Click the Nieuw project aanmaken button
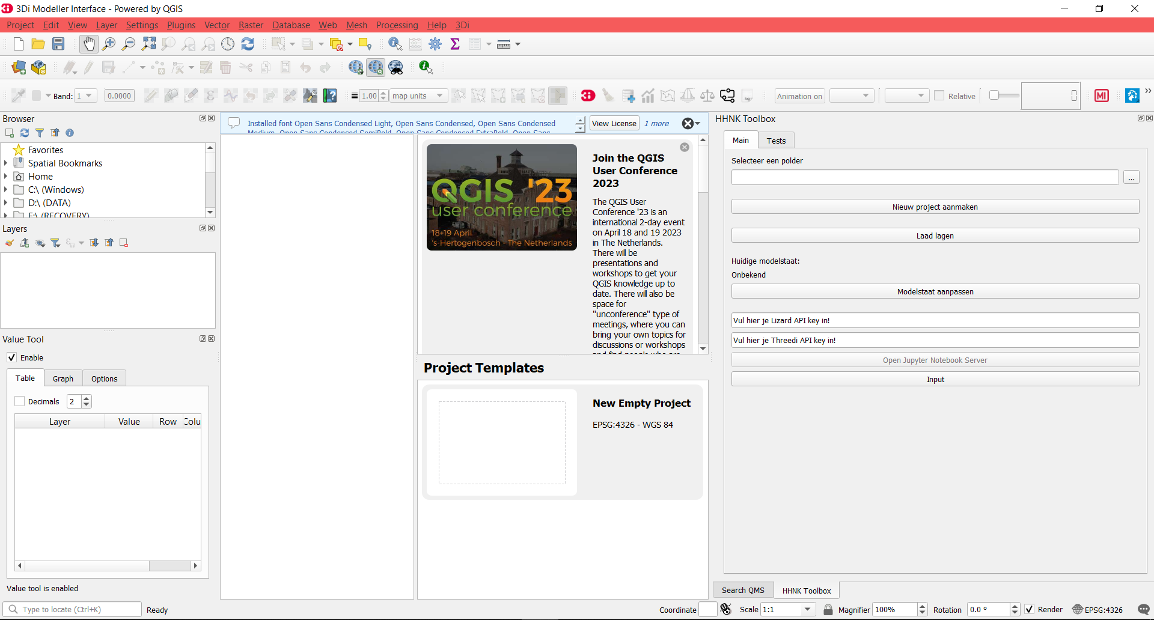 pyautogui.click(x=935, y=207)
